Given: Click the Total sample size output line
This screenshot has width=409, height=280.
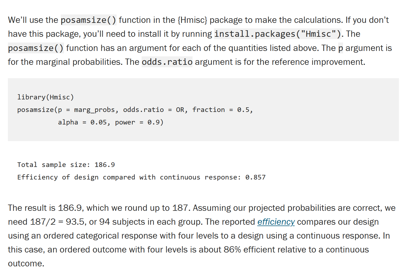Looking at the screenshot, I should pos(66,165).
